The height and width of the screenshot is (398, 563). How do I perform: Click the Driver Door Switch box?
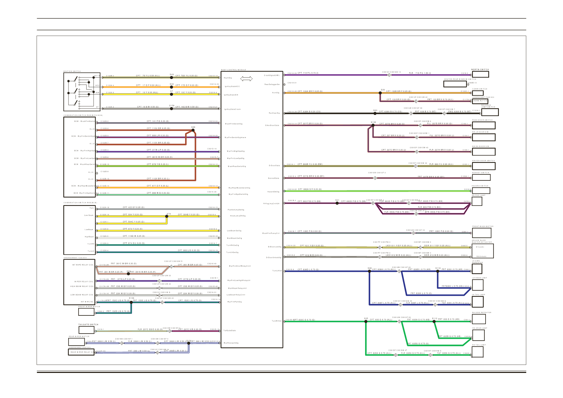pyautogui.click(x=483, y=166)
